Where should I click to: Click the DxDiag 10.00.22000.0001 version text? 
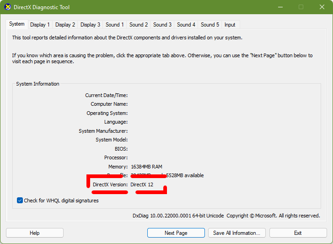pyautogui.click(x=178, y=216)
